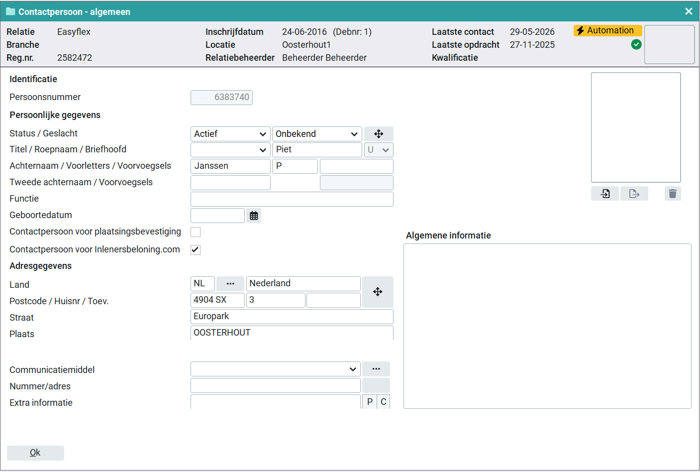The height and width of the screenshot is (472, 700).
Task: Open the Geboortedatum calendar picker
Action: click(x=254, y=216)
